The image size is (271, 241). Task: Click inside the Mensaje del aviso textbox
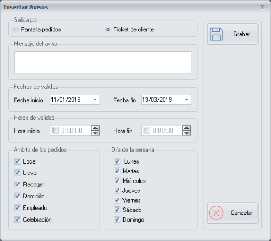(102, 63)
